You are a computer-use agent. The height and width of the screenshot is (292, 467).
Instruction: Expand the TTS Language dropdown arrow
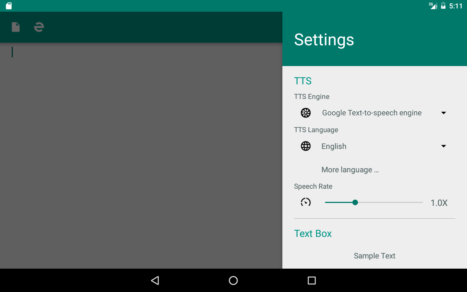444,146
